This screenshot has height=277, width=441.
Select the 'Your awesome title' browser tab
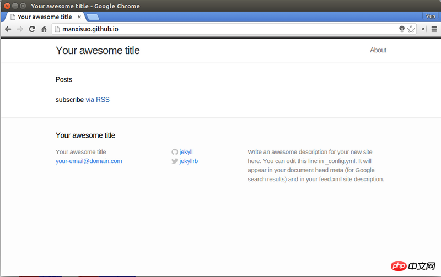(x=45, y=17)
